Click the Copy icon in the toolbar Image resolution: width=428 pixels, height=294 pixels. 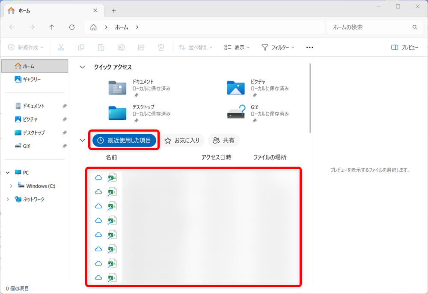pyautogui.click(x=81, y=47)
